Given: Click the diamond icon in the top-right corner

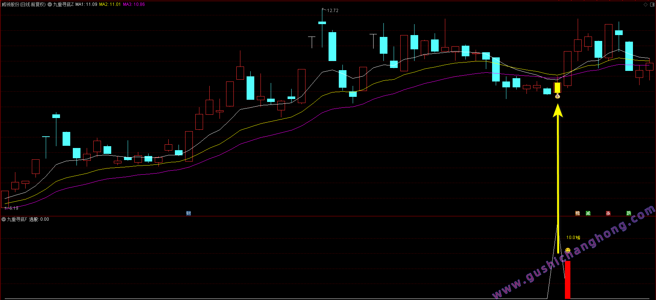Looking at the screenshot, I should pos(646,4).
